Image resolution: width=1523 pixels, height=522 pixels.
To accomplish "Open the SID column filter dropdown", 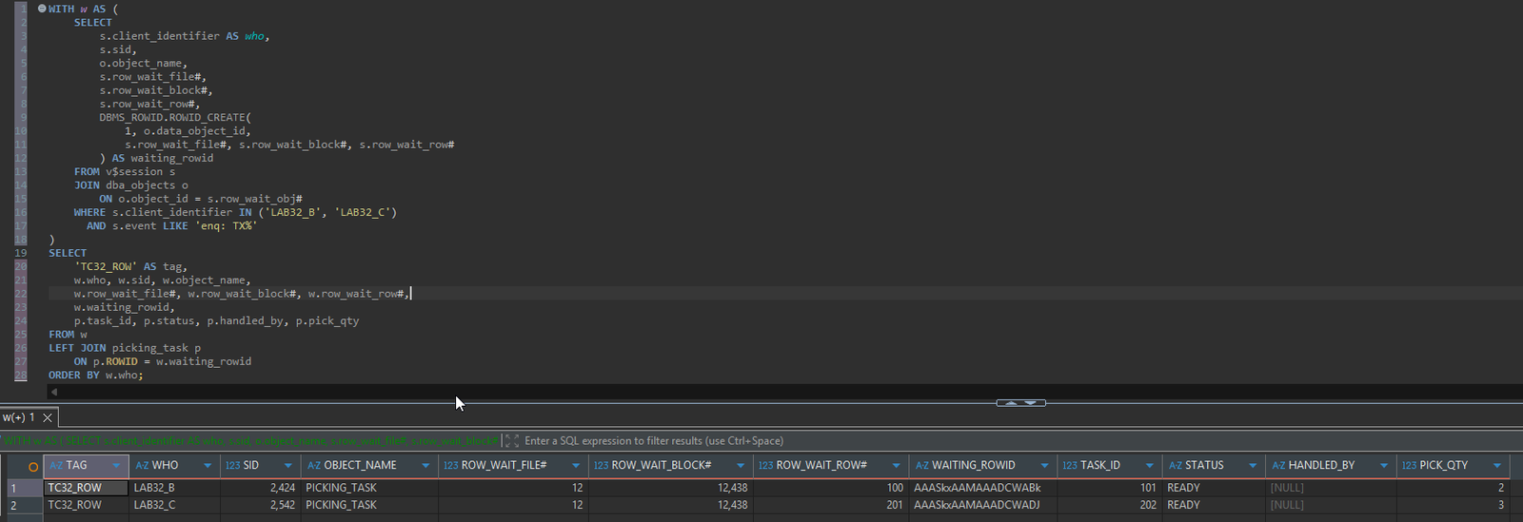I will (287, 466).
